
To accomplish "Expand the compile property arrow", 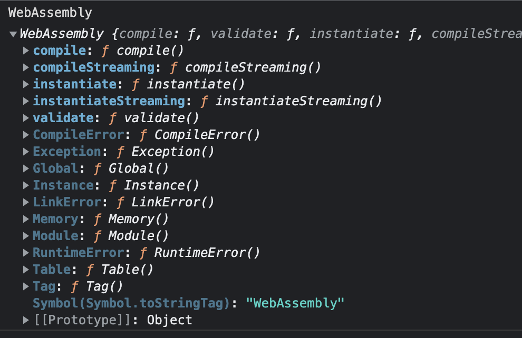I will (26, 51).
